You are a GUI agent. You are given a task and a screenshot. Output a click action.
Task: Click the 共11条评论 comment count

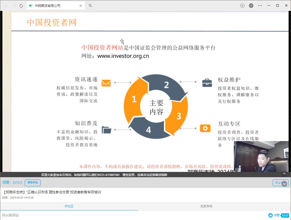[x=10, y=215]
